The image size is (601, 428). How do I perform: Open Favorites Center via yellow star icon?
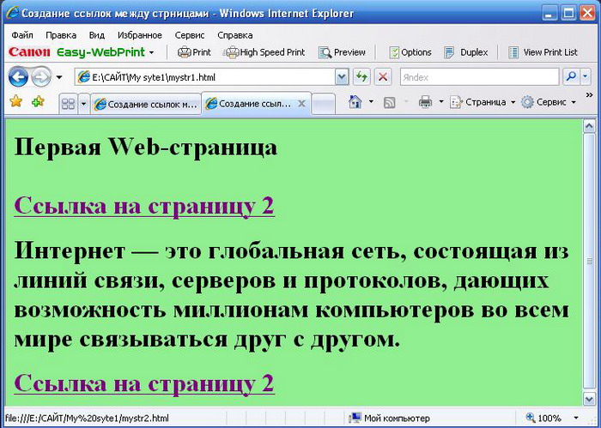pos(16,101)
